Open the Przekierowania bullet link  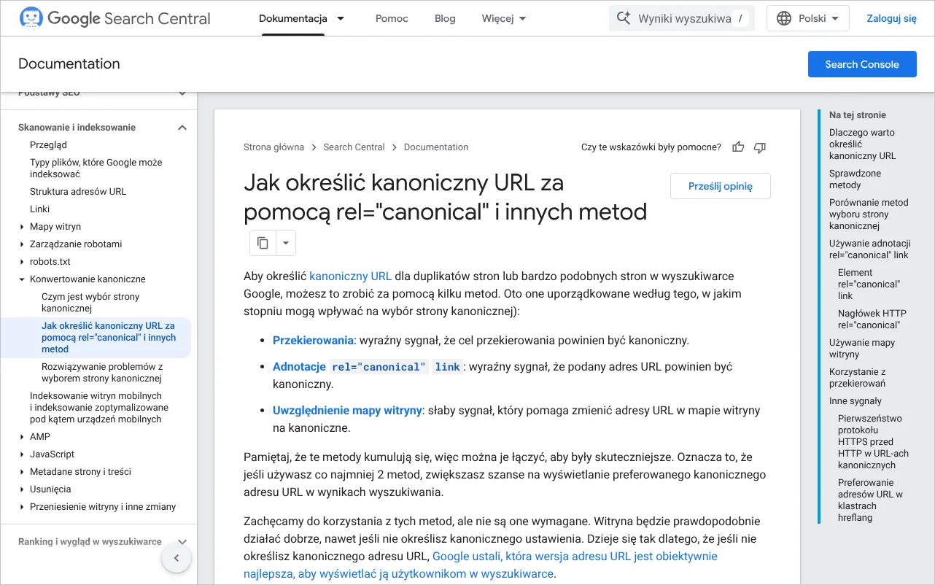(x=313, y=340)
